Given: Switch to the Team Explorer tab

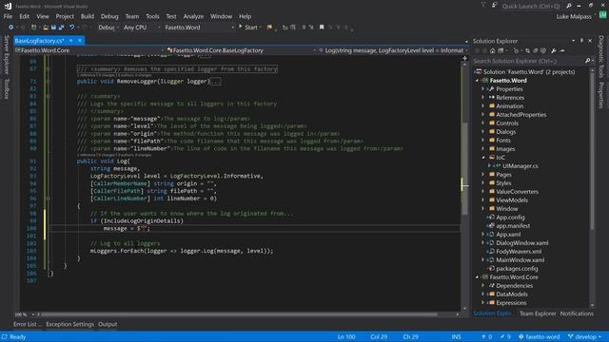Looking at the screenshot, I should coord(538,313).
